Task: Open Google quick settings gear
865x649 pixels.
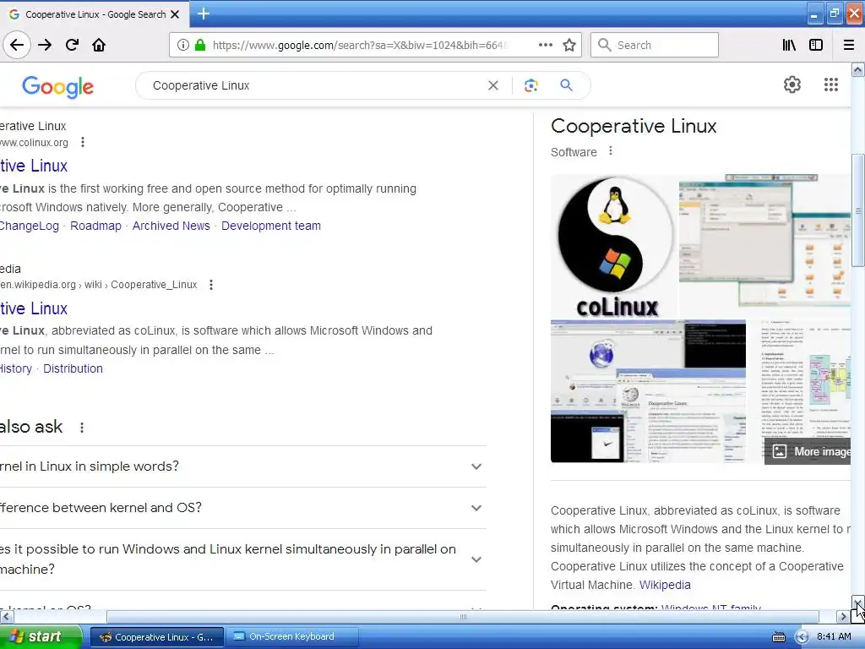Action: point(792,85)
